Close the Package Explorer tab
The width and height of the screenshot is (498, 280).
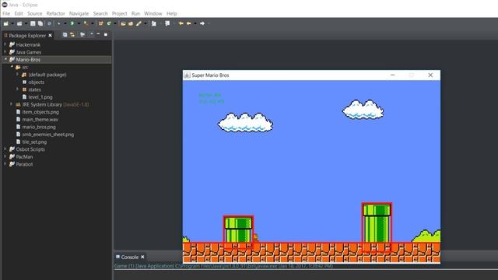pos(50,36)
